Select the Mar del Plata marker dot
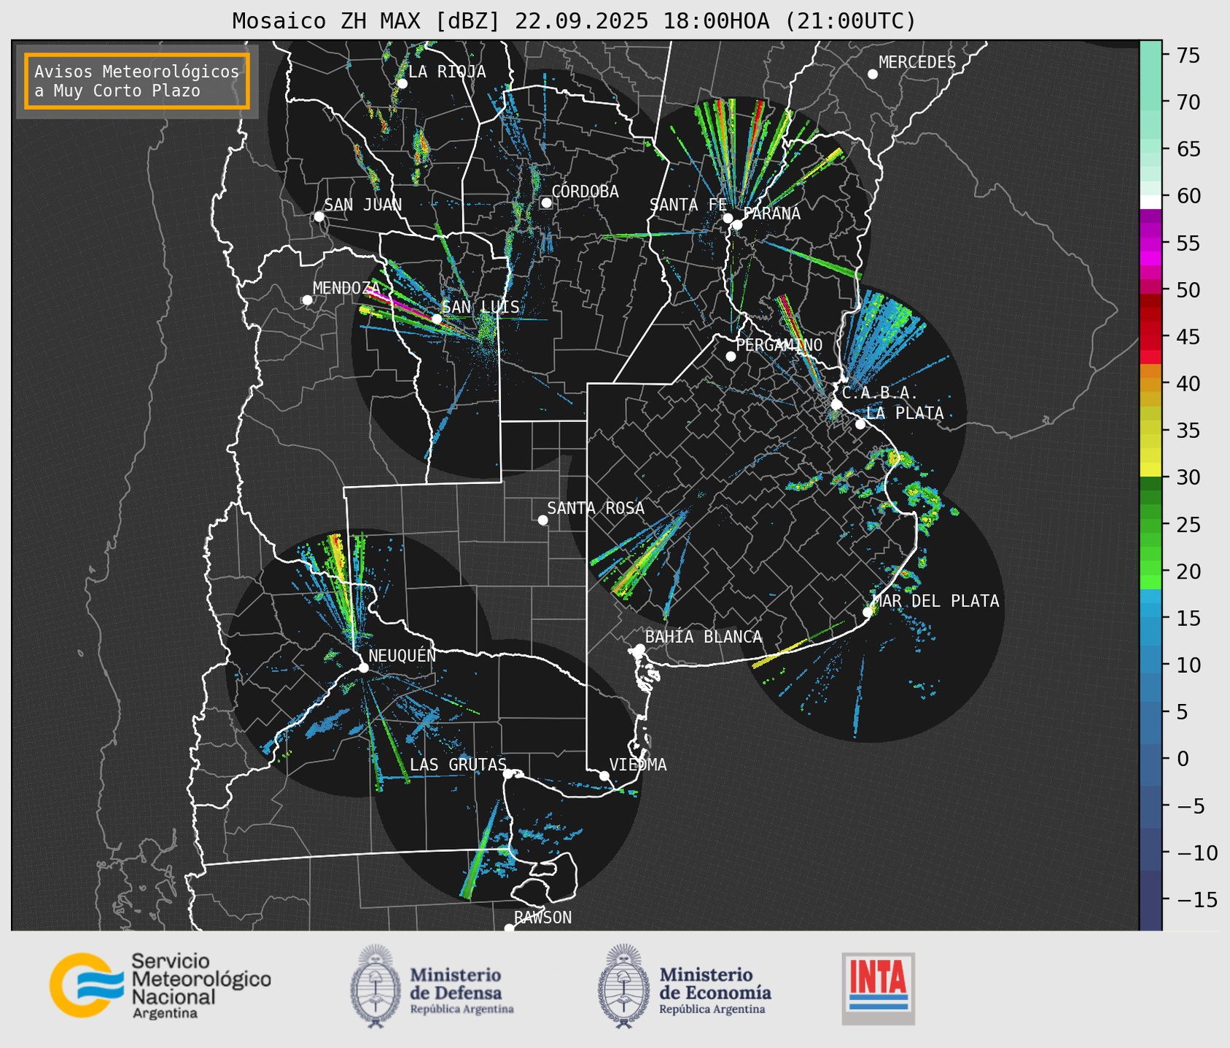Image resolution: width=1230 pixels, height=1048 pixels. coord(867,612)
